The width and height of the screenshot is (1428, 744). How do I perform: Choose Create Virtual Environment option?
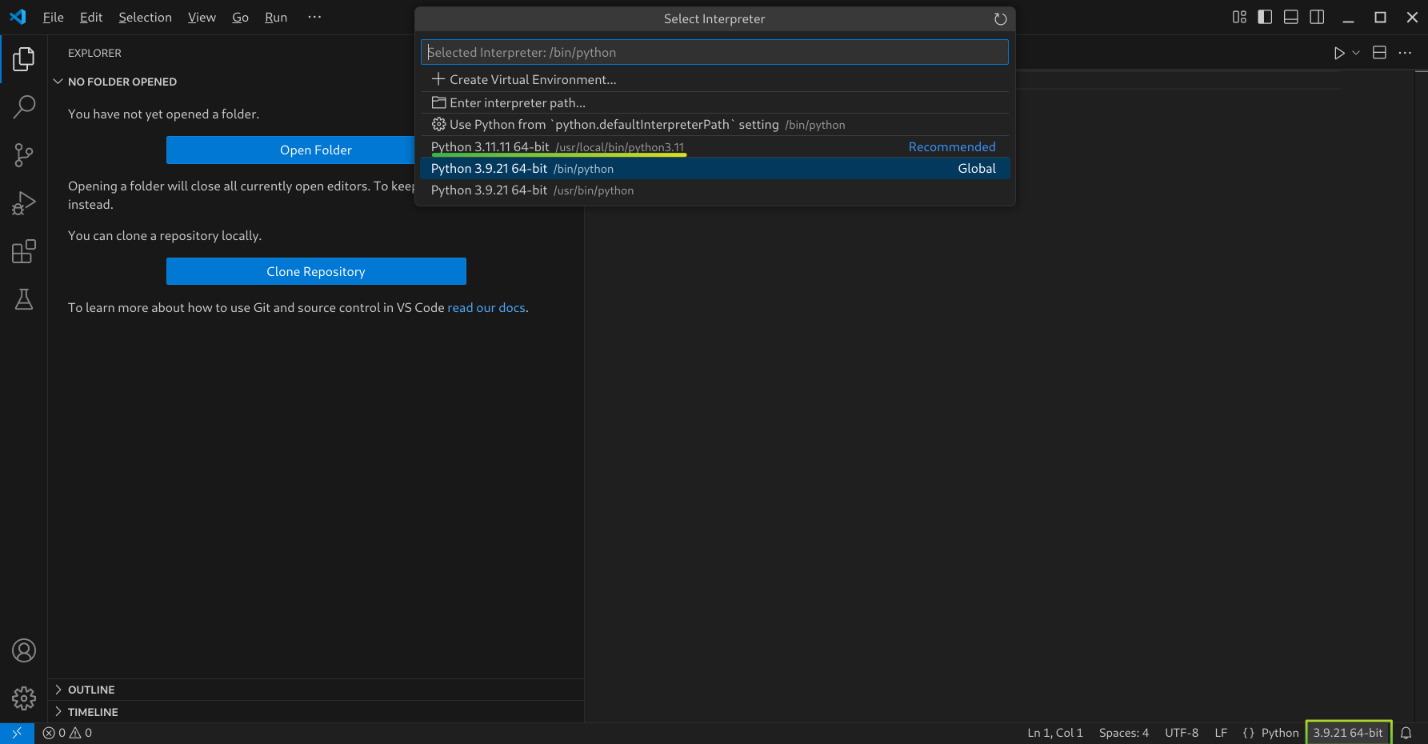pos(714,79)
